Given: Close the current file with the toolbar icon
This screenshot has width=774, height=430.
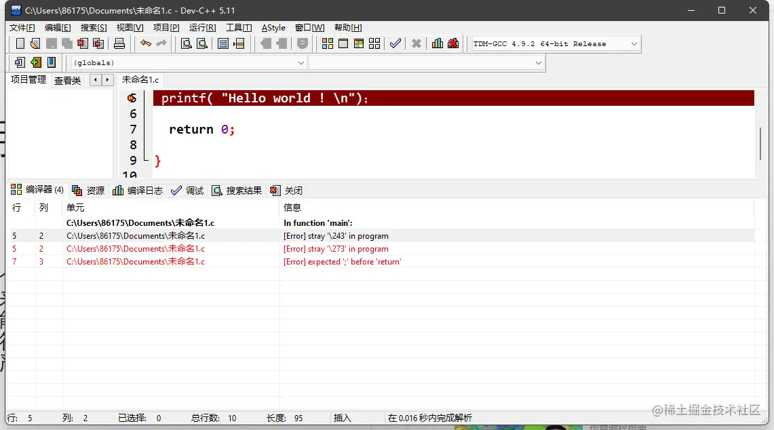Looking at the screenshot, I should pyautogui.click(x=83, y=43).
